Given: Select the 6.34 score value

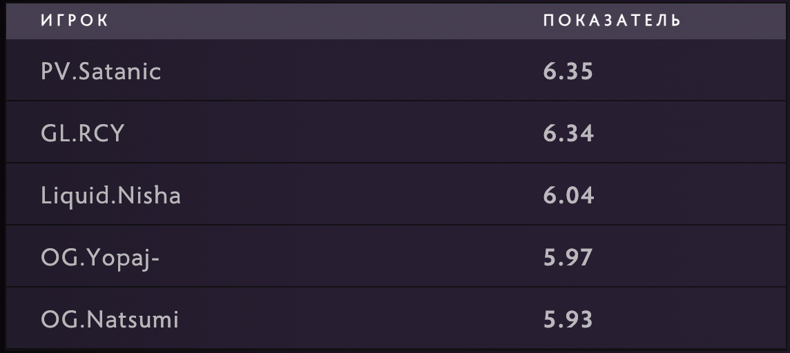Looking at the screenshot, I should click(568, 133).
